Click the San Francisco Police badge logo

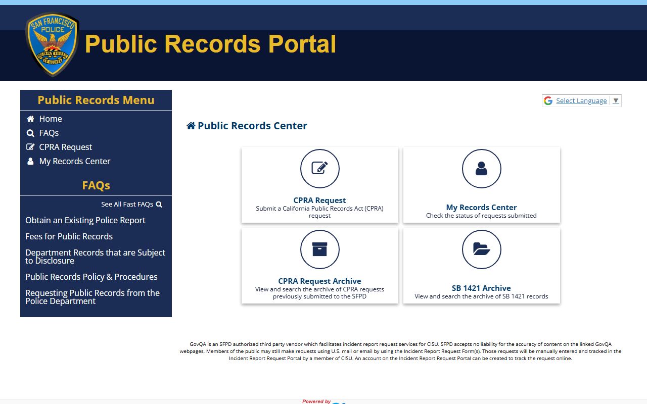point(53,44)
